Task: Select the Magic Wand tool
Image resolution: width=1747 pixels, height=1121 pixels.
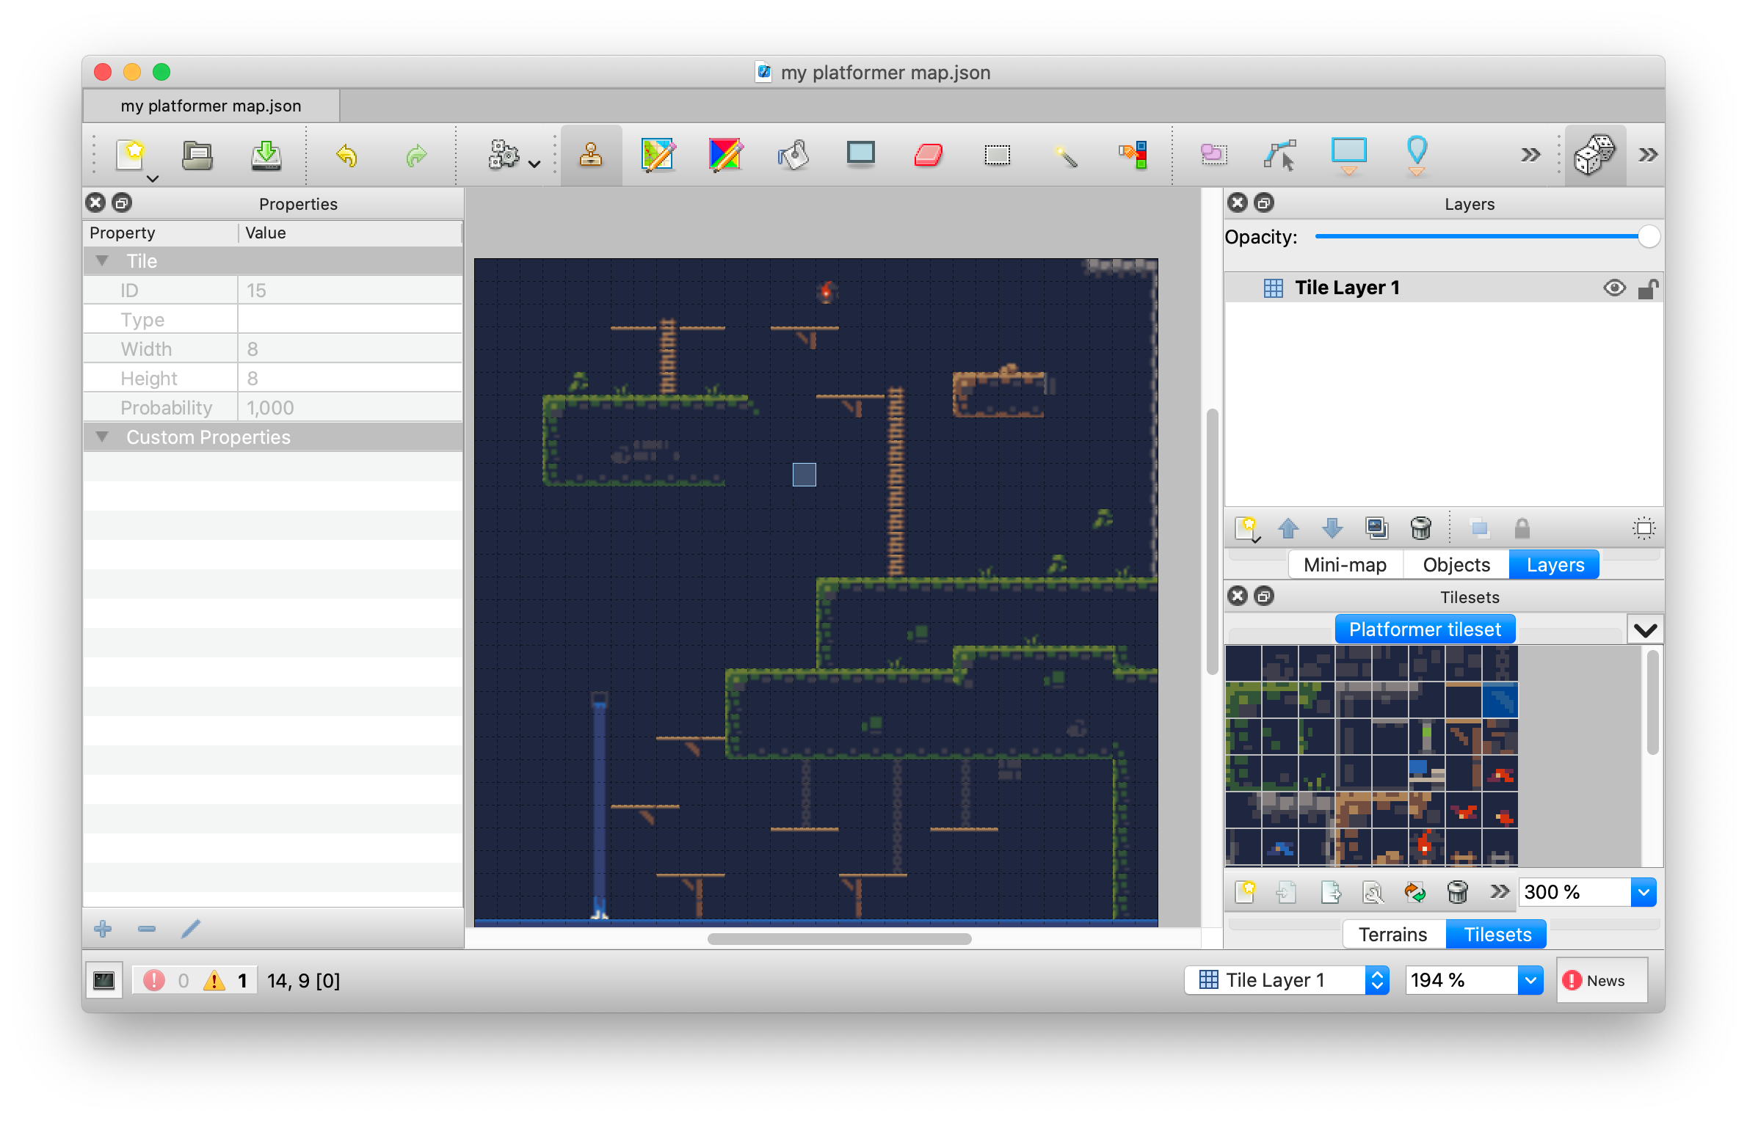Action: (x=1065, y=155)
